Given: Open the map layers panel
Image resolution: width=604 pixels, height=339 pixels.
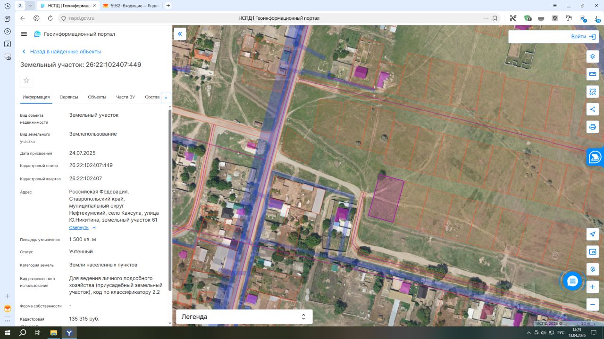Looking at the screenshot, I should point(593,56).
